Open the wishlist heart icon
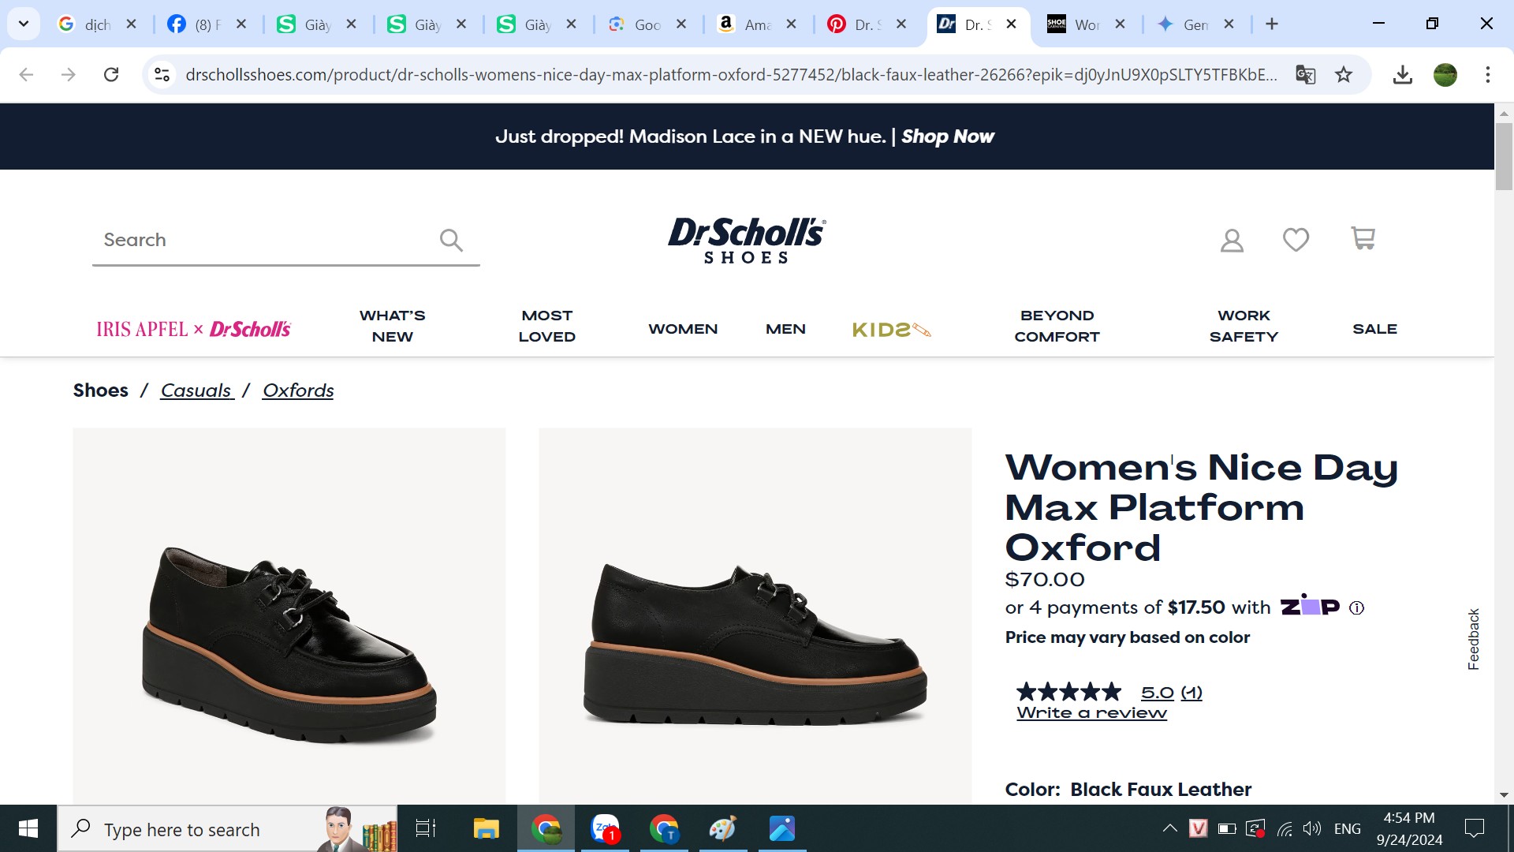1514x852 pixels. click(x=1296, y=239)
